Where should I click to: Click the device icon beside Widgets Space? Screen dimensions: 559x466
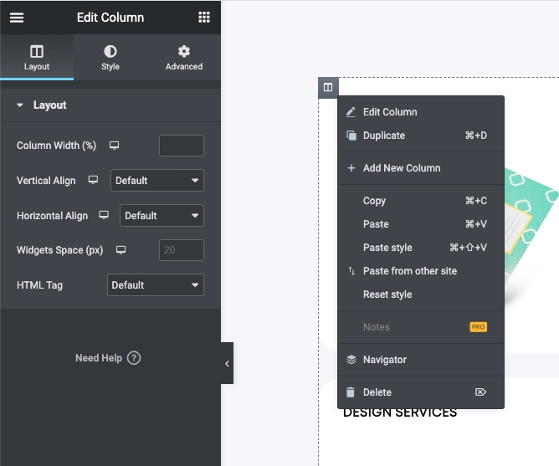[121, 250]
